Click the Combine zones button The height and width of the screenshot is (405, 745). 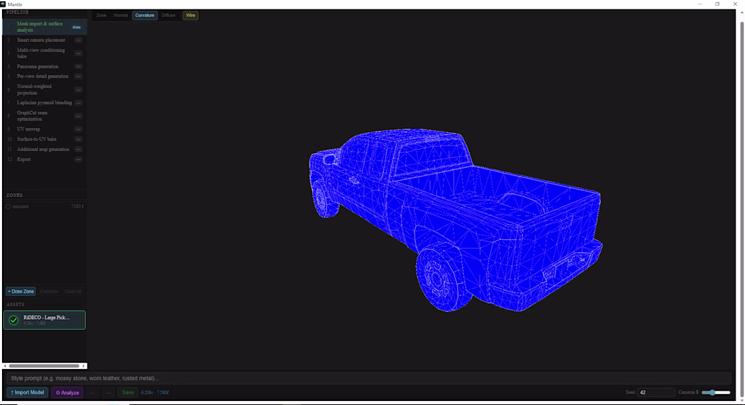point(49,291)
